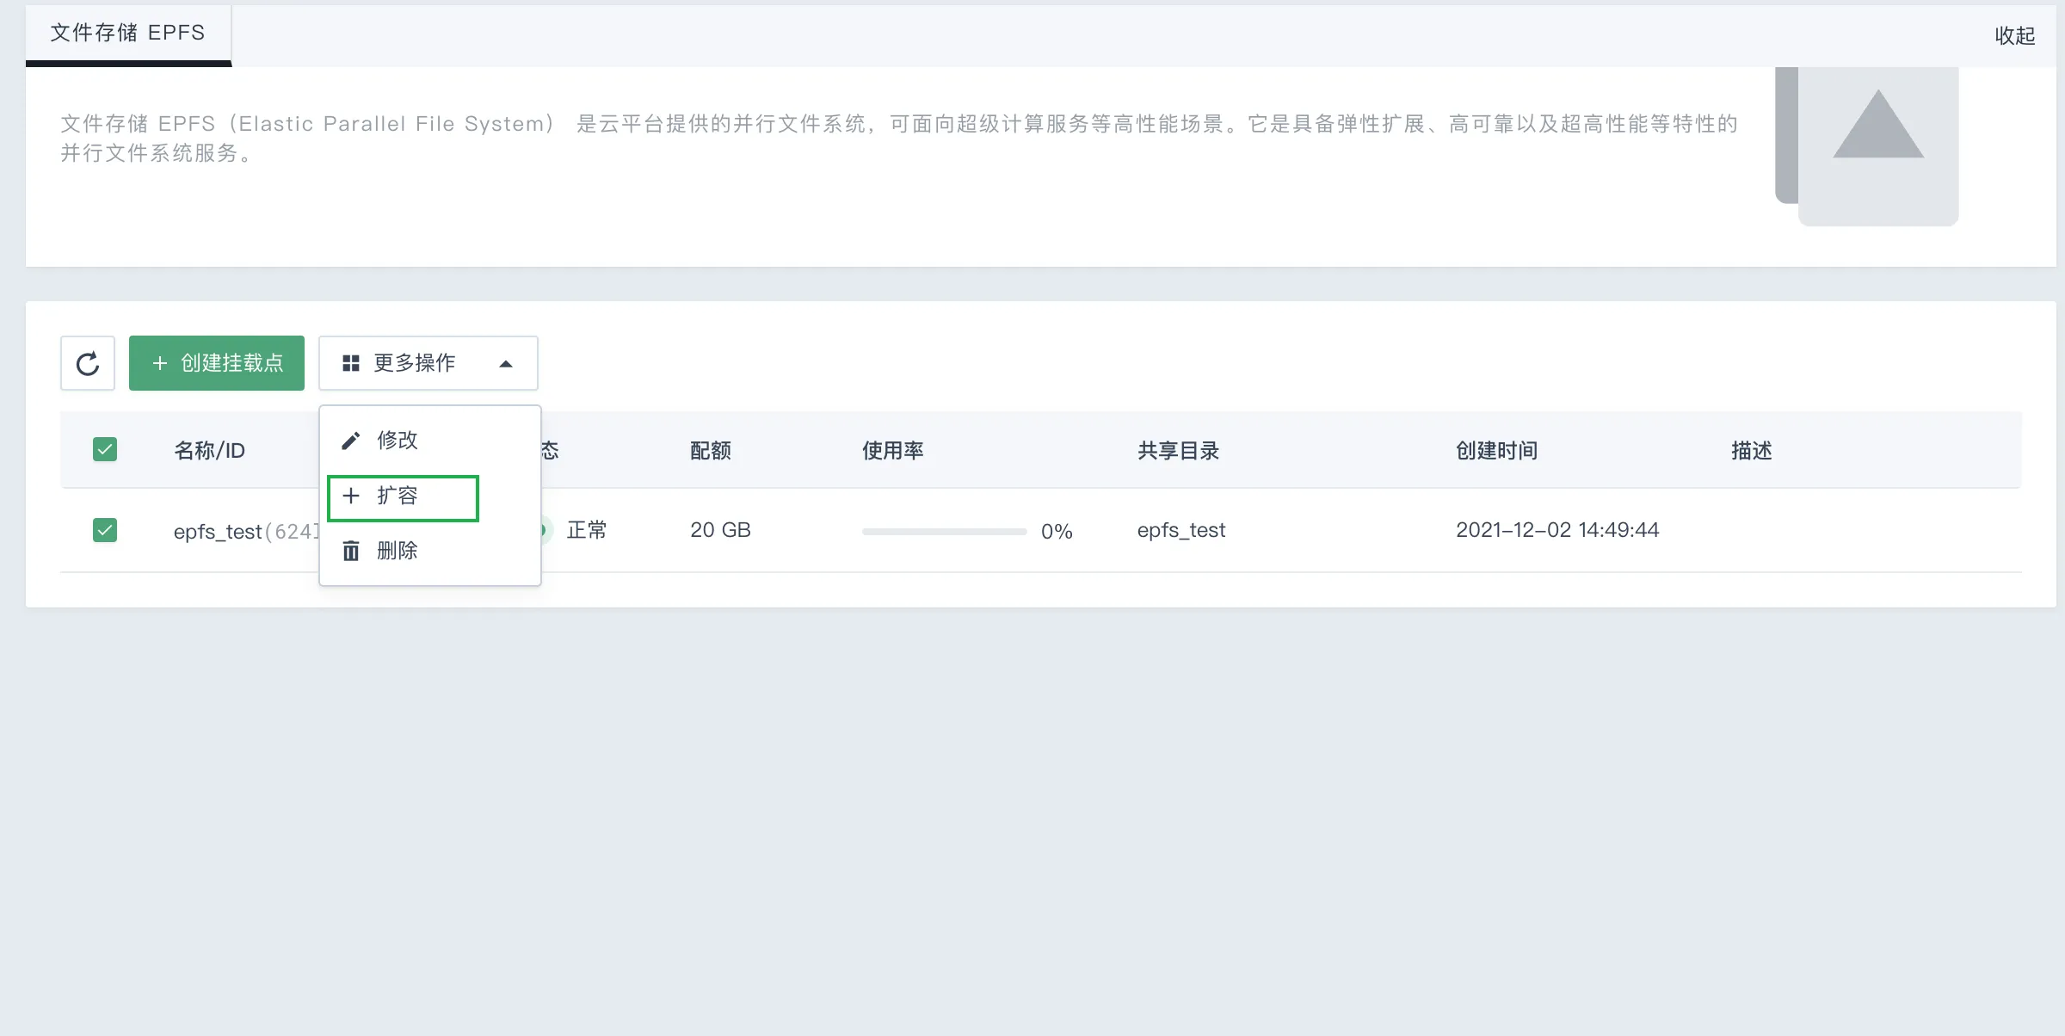Click the trash icon beside 删除

coord(350,551)
